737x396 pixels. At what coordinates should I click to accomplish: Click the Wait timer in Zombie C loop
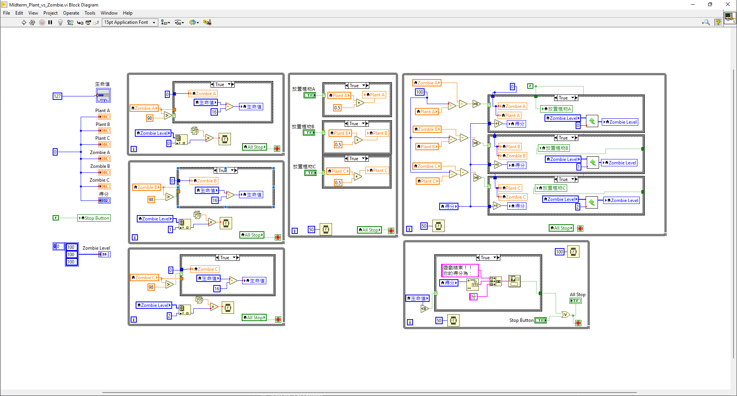click(228, 308)
